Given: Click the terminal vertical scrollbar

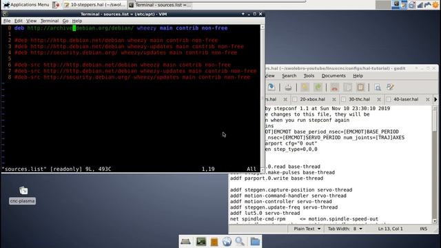Looking at the screenshot, I should click(x=262, y=98).
